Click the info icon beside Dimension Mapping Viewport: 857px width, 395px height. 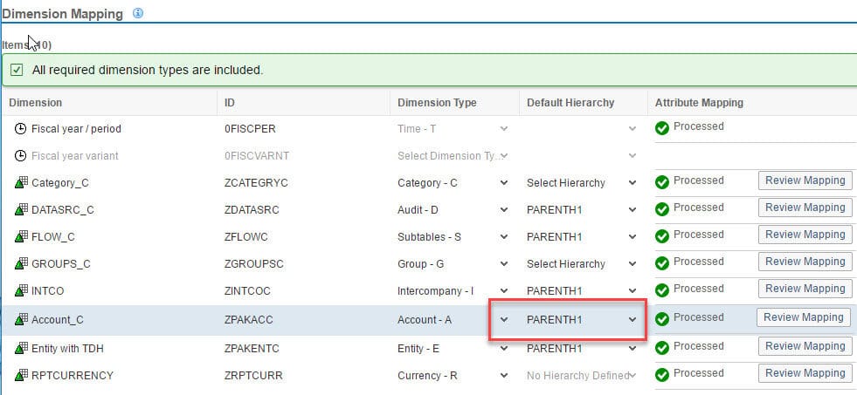pos(138,14)
